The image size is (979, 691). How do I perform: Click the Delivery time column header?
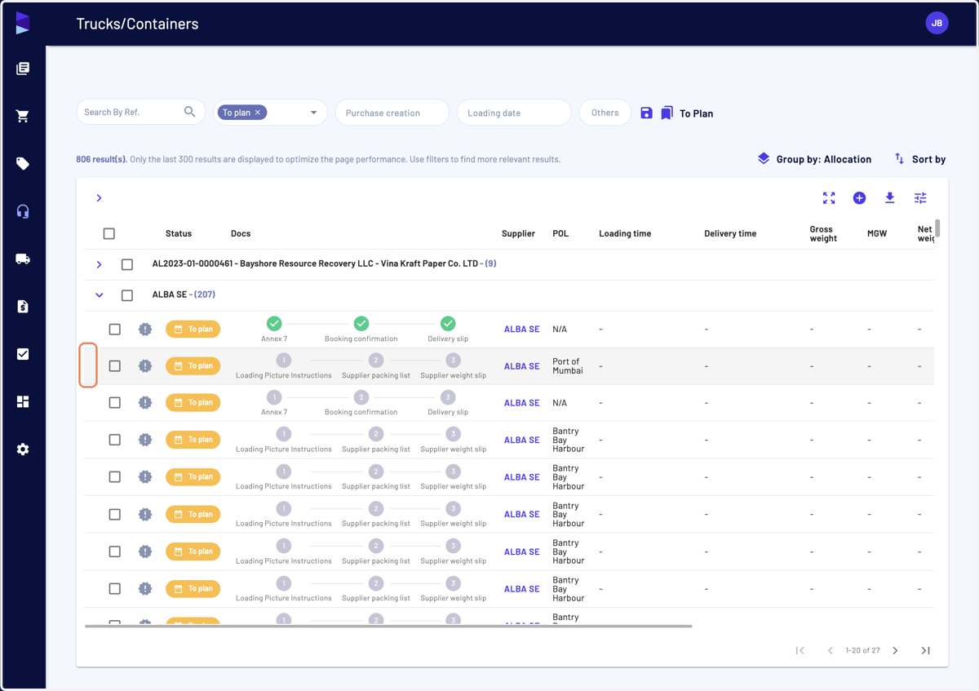click(730, 233)
